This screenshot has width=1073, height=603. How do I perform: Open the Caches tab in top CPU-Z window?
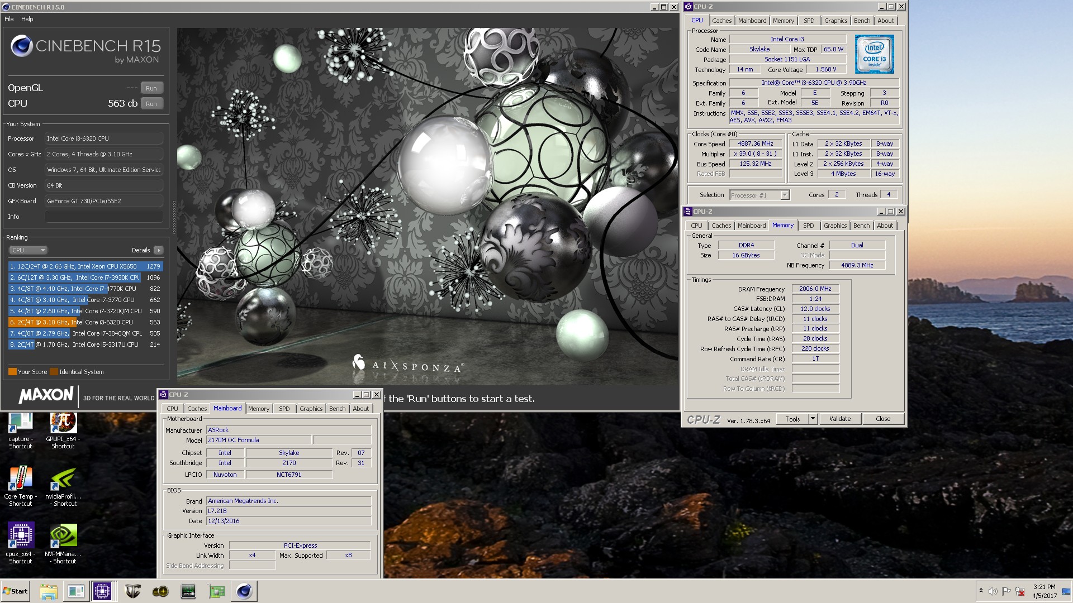click(721, 21)
